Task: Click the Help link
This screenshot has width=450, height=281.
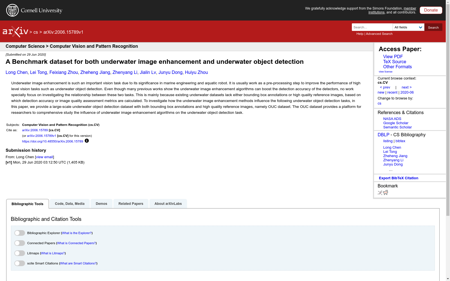Action: click(360, 34)
